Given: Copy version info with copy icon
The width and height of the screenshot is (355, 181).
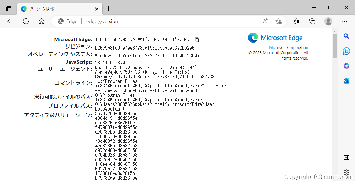Looking at the screenshot, I should point(197,40).
